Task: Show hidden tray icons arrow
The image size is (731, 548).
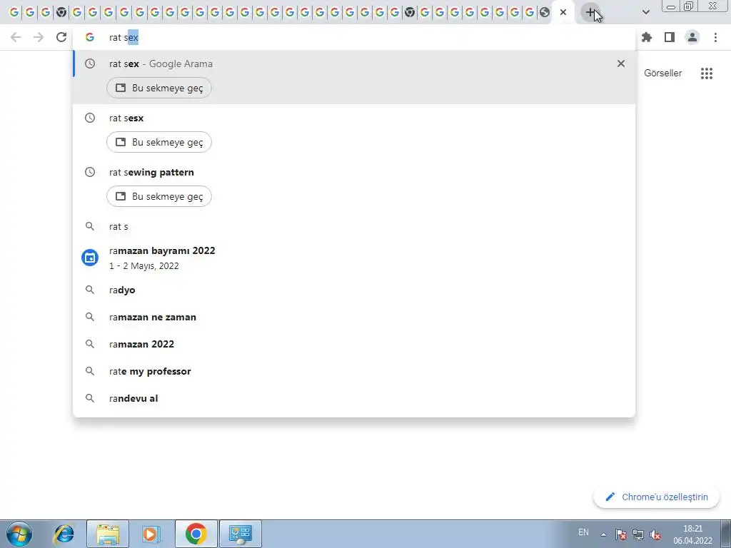Action: click(603, 534)
